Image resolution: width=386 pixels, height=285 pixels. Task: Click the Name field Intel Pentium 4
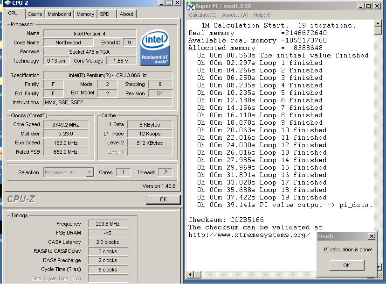[90, 34]
